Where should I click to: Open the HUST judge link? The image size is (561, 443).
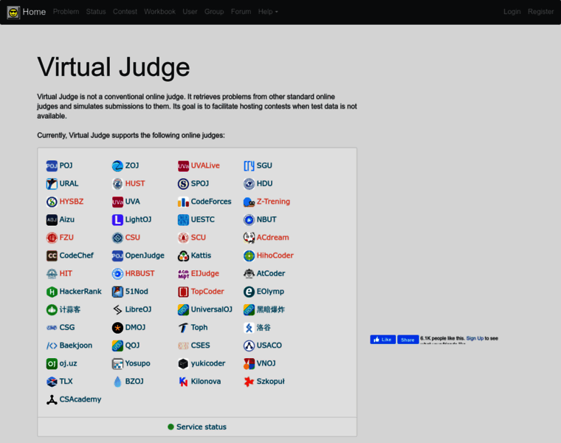point(135,184)
